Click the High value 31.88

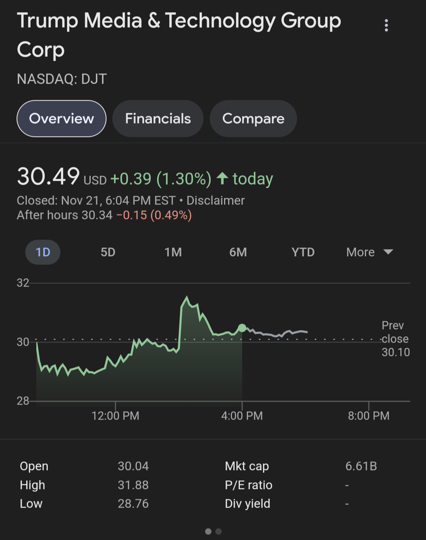[x=133, y=485]
